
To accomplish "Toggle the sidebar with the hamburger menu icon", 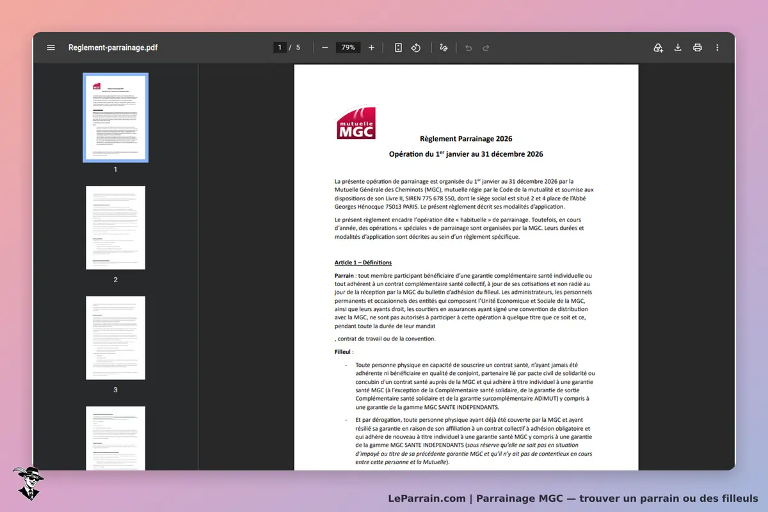I will coord(51,47).
